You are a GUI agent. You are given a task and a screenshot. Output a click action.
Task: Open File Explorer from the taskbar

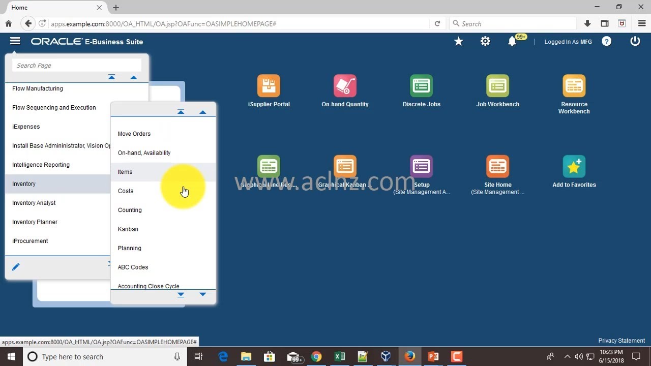click(246, 356)
